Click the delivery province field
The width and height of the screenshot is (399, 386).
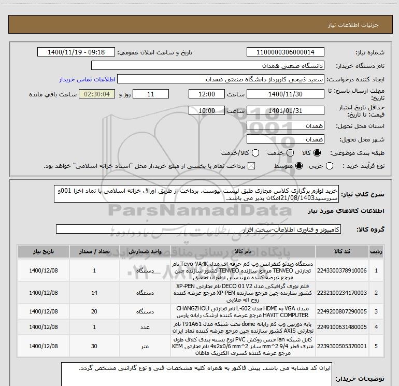click(x=285, y=126)
